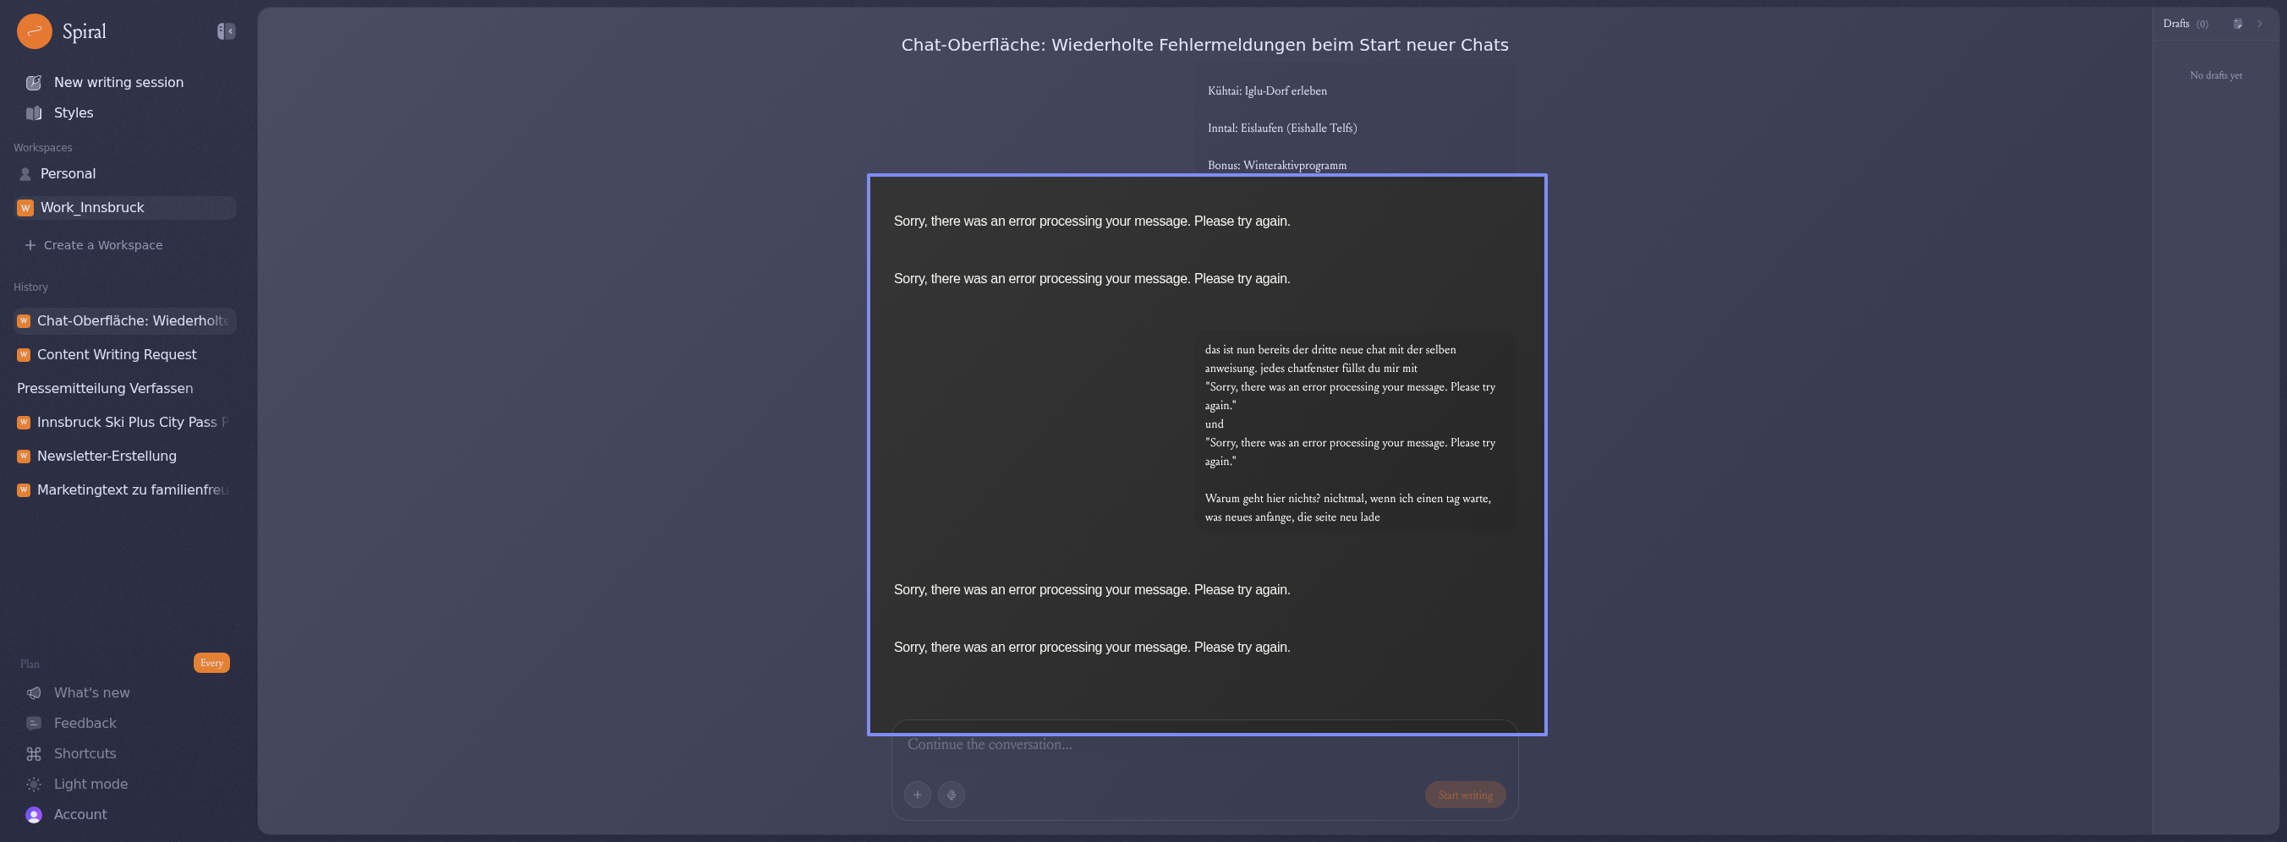This screenshot has width=2287, height=842.
Task: Open Content Writing Request history chat
Action: [117, 354]
